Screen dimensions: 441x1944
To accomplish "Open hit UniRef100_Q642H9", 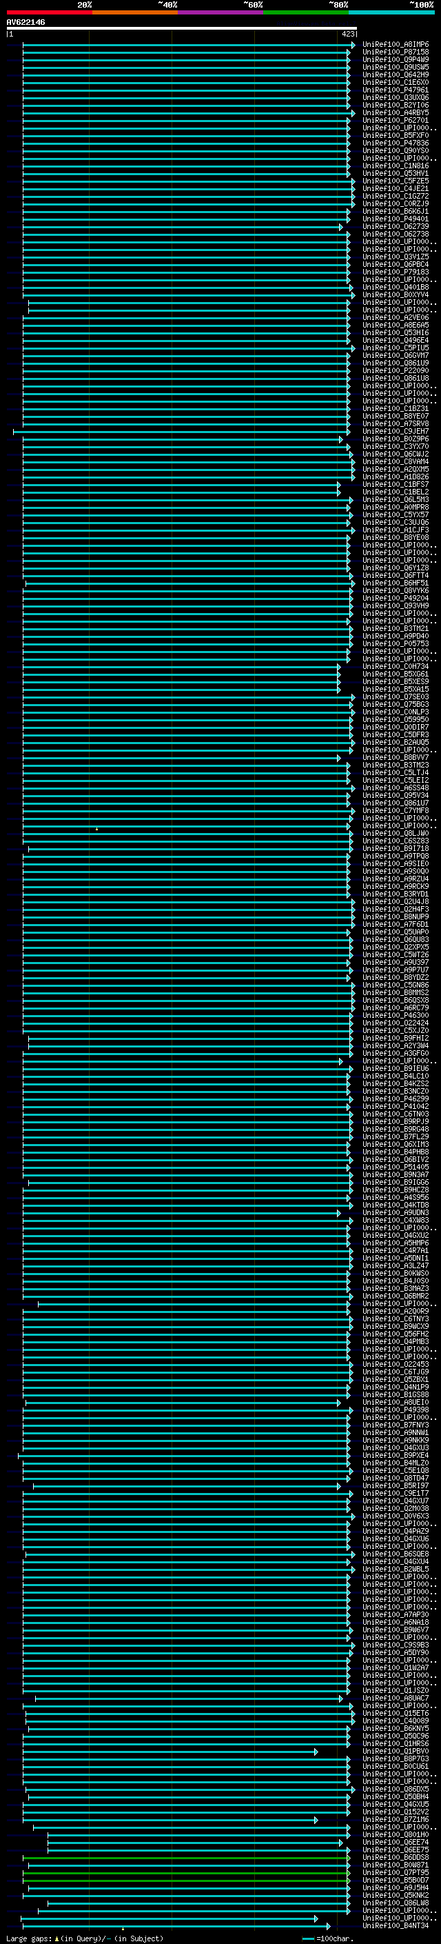I will click(x=396, y=74).
